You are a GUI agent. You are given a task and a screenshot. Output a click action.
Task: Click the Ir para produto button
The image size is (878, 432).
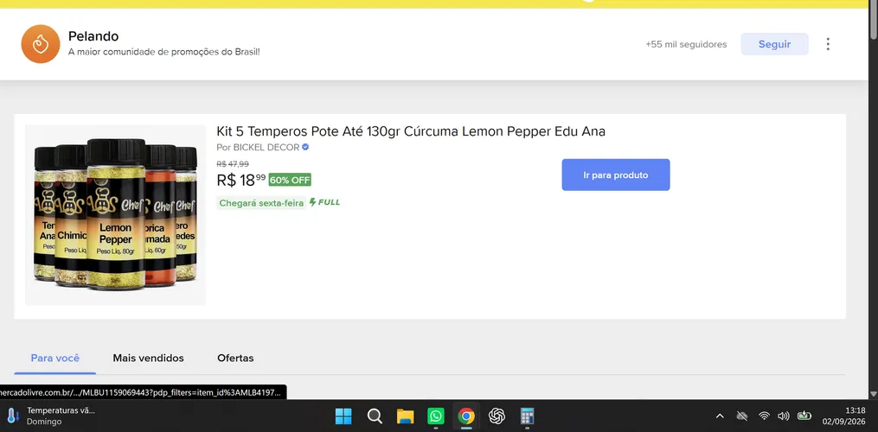(x=615, y=175)
